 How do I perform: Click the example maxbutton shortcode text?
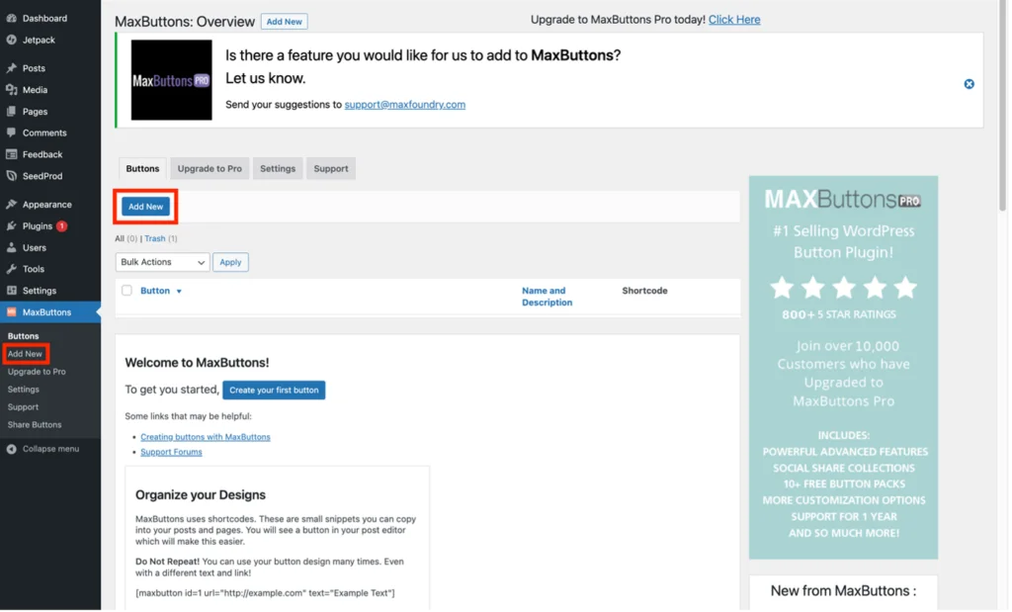tap(265, 592)
